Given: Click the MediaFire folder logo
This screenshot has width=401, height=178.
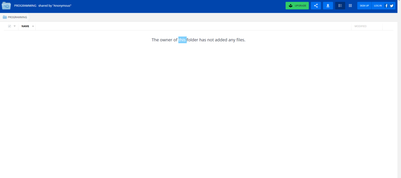Looking at the screenshot, I should pyautogui.click(x=6, y=6).
